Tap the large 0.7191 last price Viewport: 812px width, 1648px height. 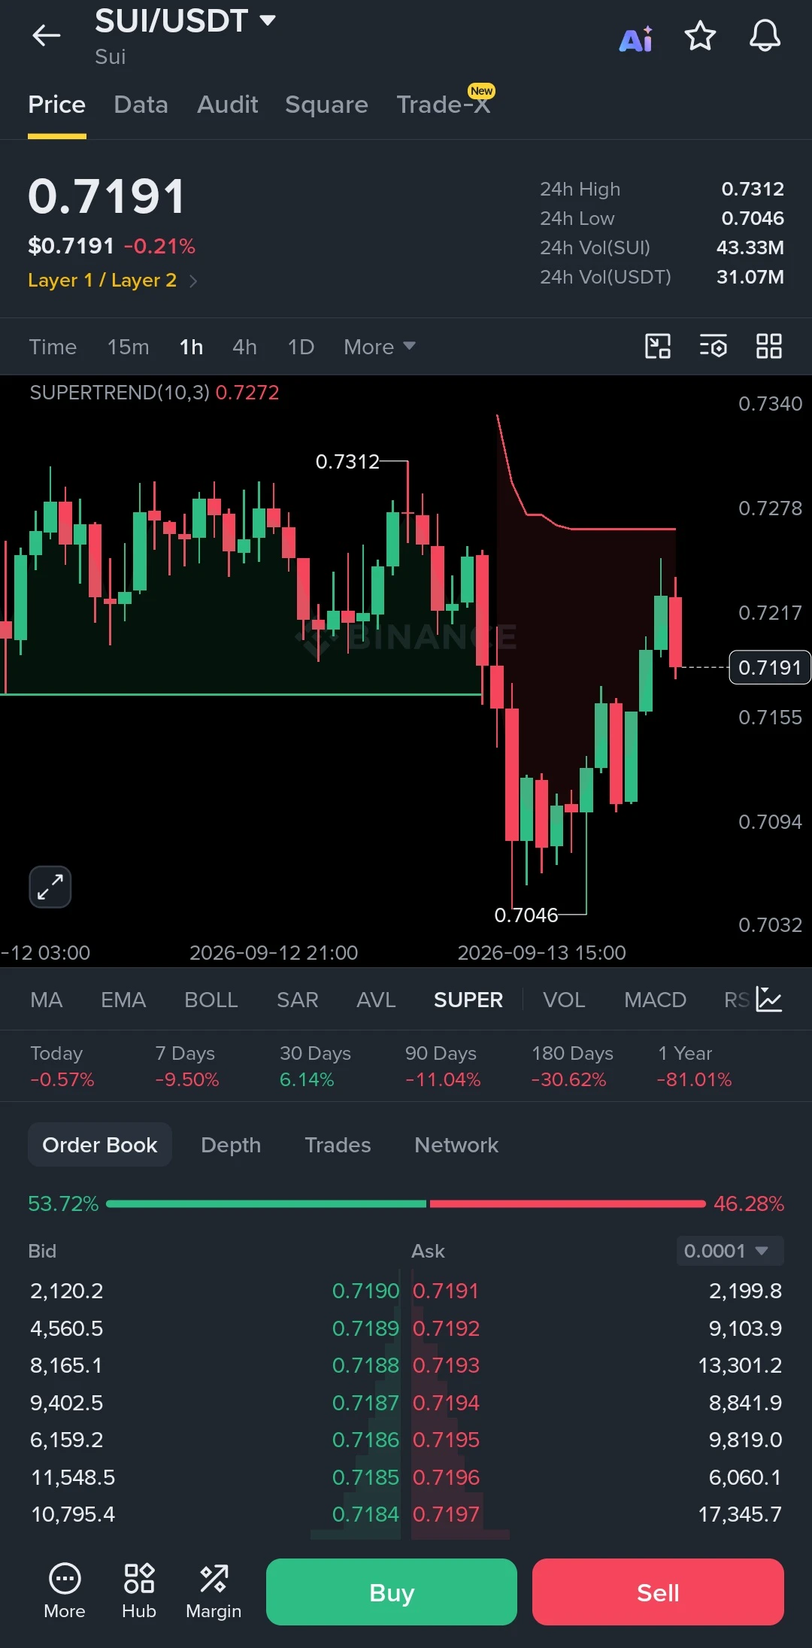tap(107, 196)
